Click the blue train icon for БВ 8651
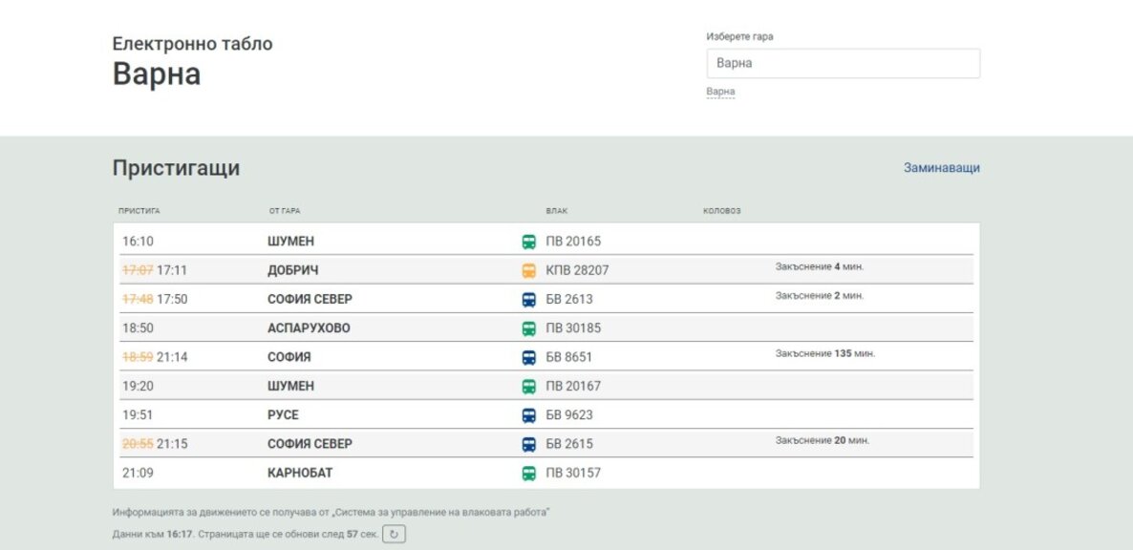This screenshot has width=1133, height=550. click(x=529, y=357)
